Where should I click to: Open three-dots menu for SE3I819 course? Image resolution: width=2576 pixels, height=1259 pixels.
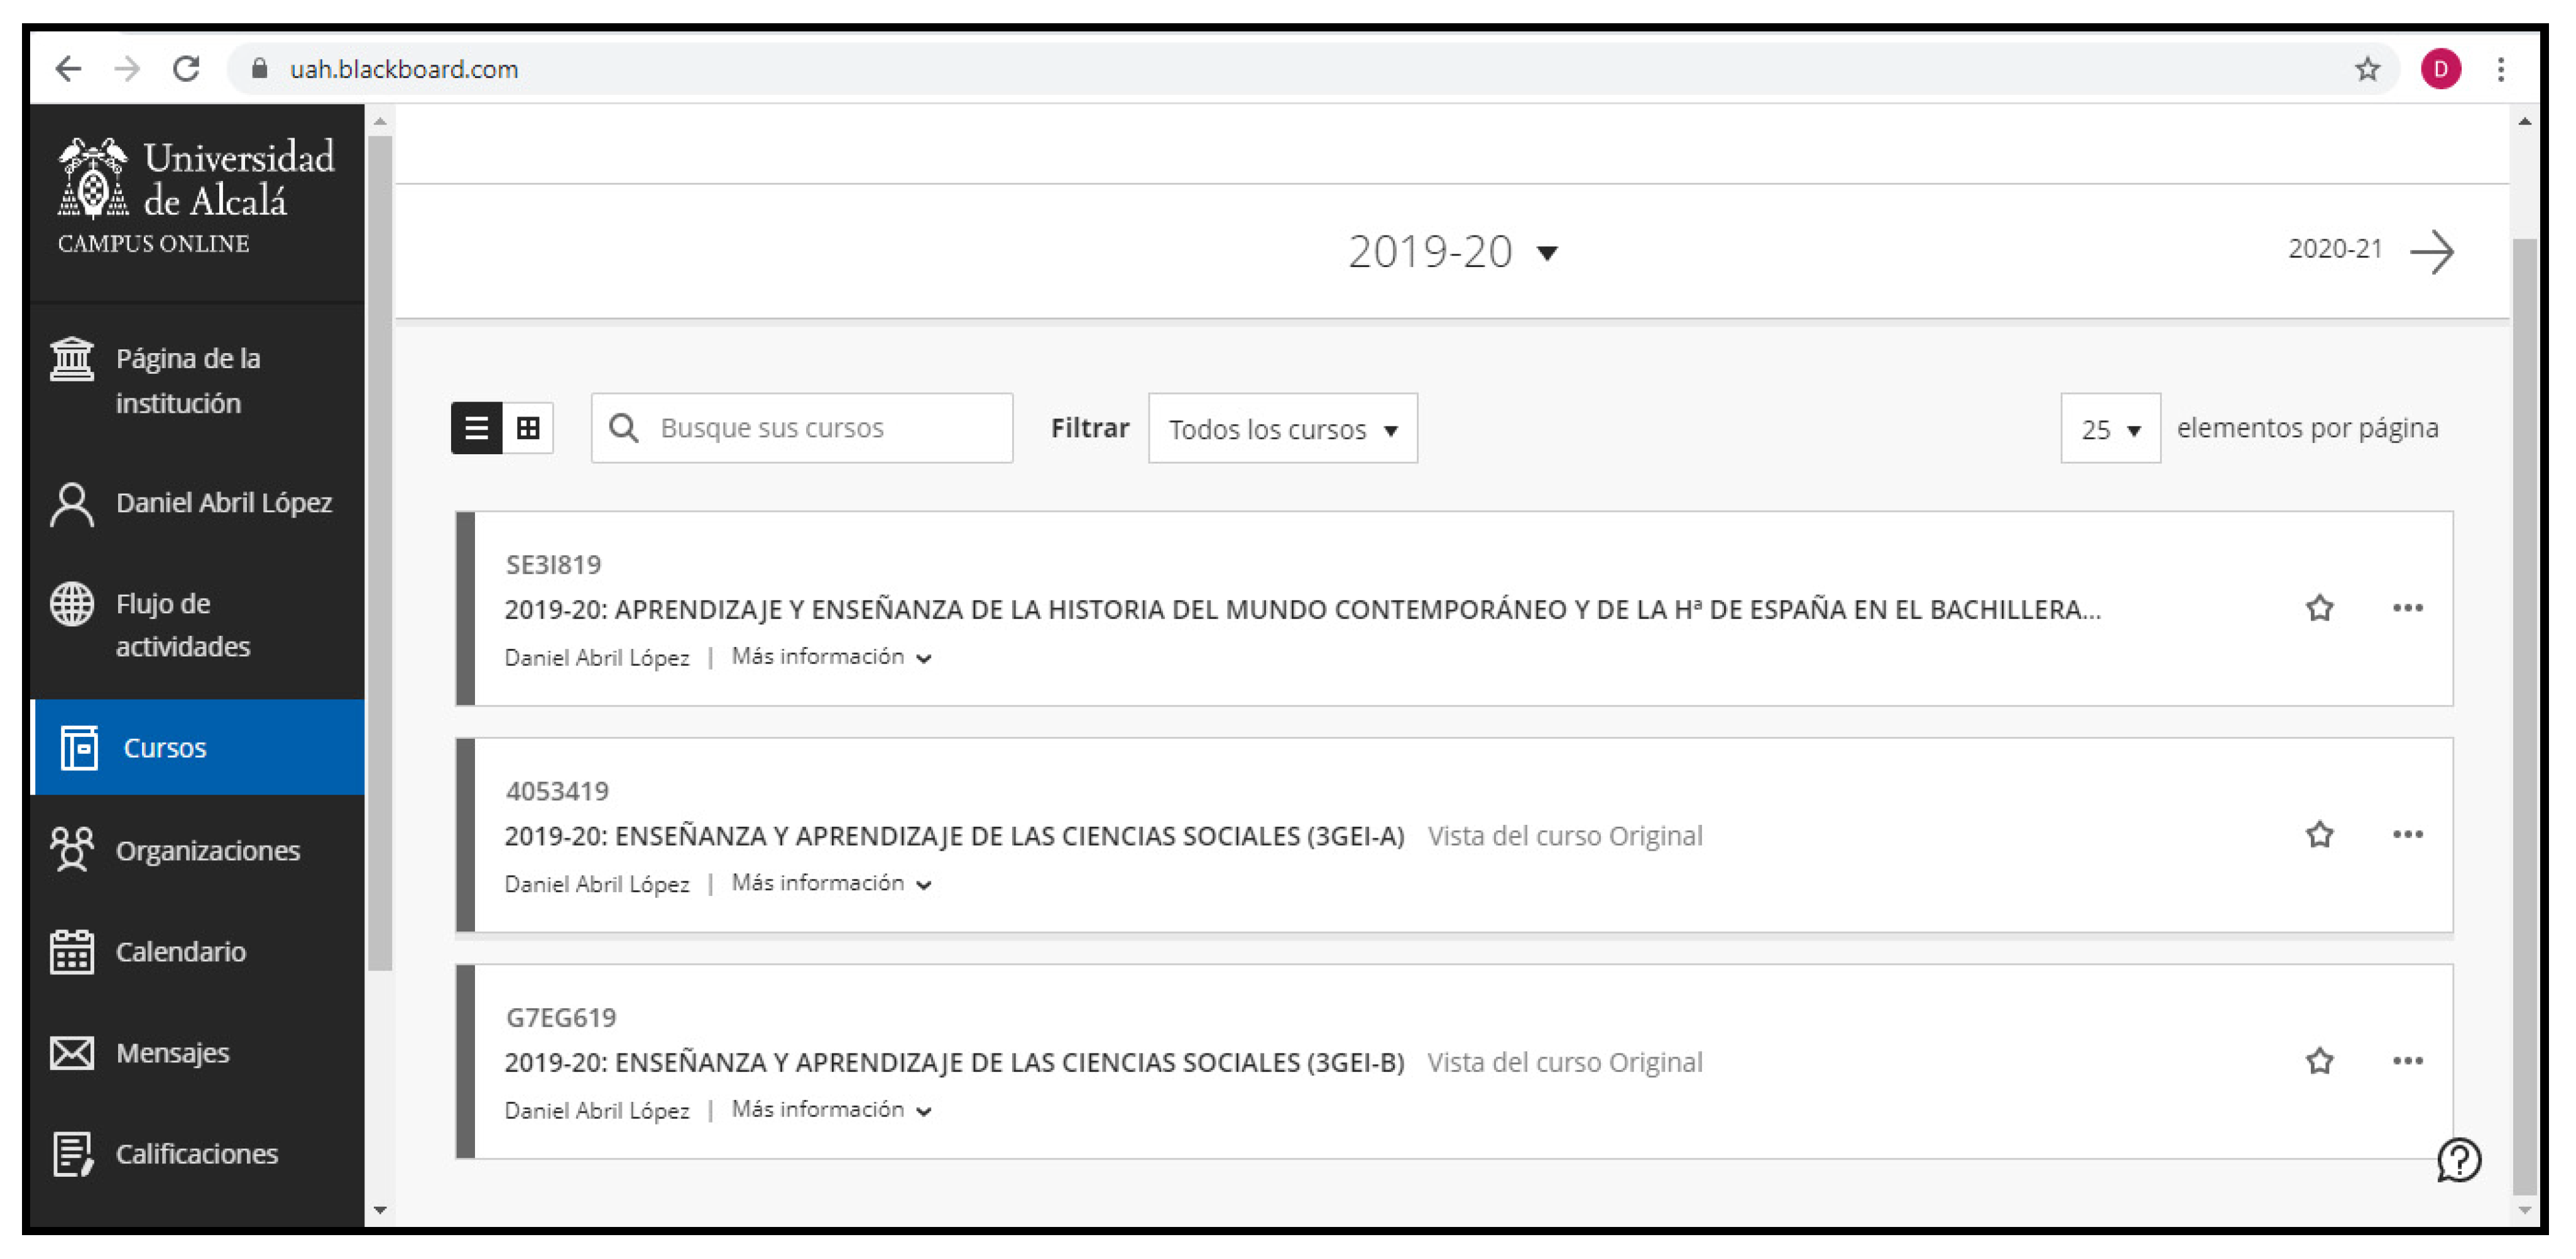[x=2407, y=608]
